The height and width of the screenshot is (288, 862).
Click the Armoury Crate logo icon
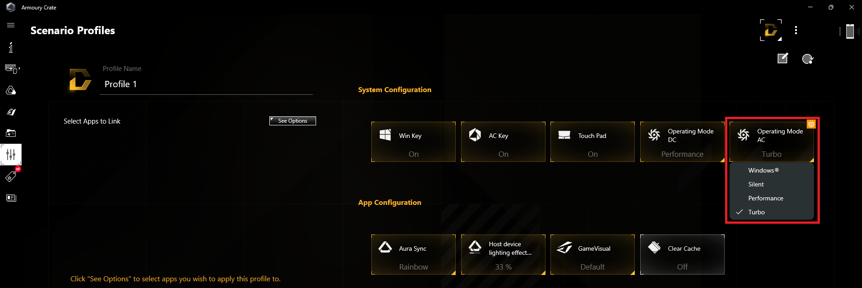[x=11, y=7]
